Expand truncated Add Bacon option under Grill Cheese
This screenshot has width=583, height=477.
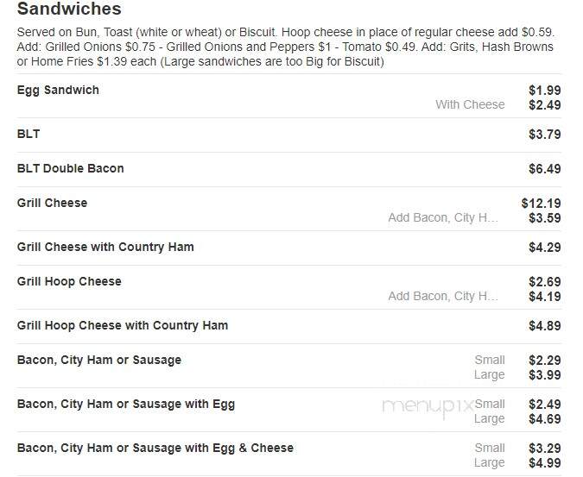tap(443, 217)
